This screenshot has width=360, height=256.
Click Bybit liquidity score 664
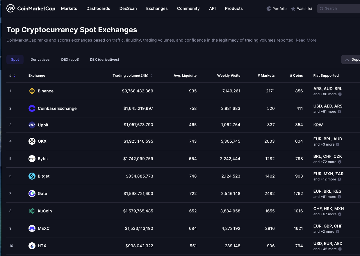(x=193, y=159)
